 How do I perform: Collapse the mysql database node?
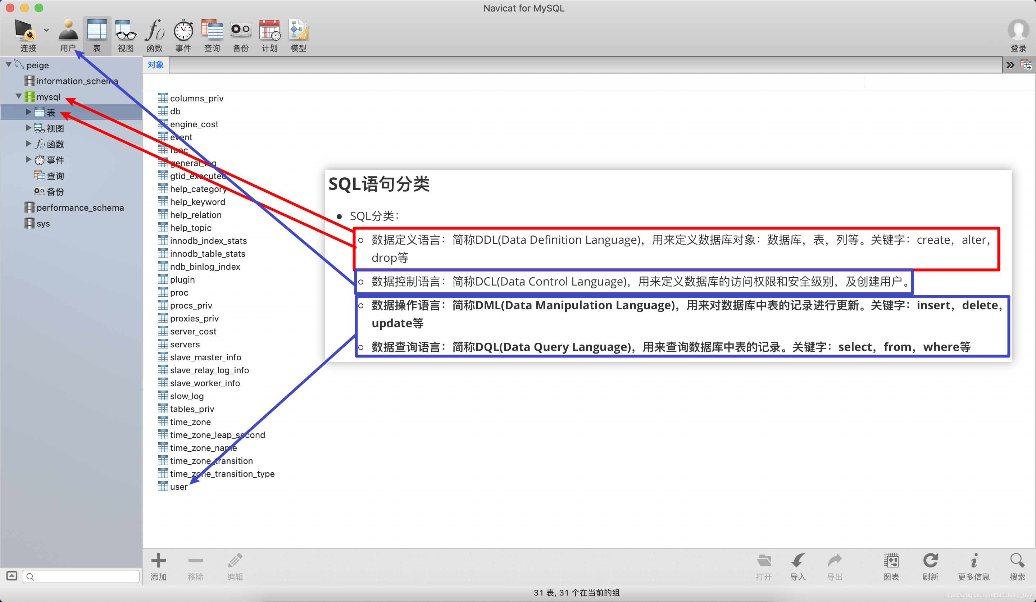click(18, 96)
